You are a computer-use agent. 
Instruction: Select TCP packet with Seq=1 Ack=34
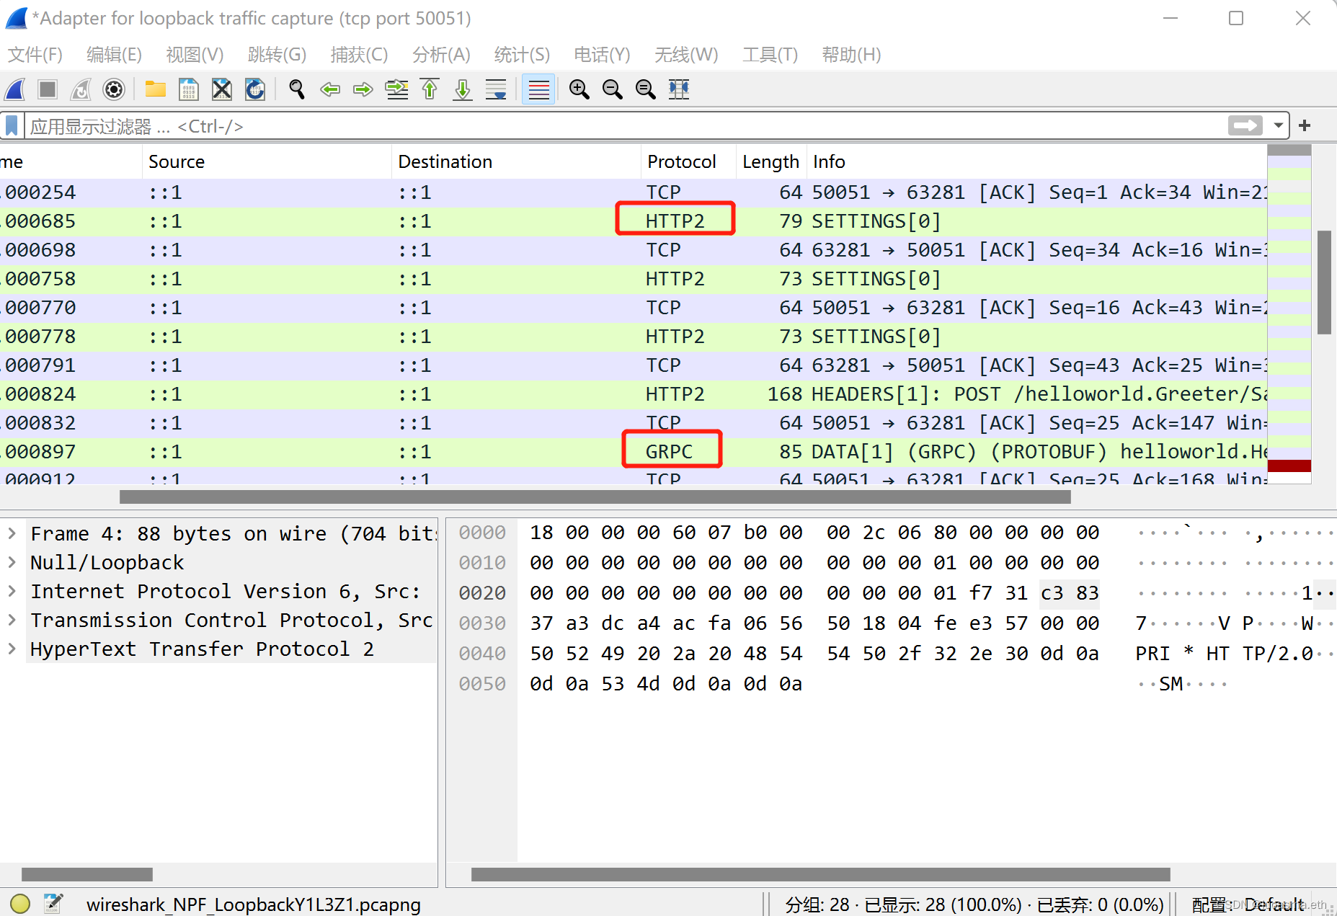point(633,192)
